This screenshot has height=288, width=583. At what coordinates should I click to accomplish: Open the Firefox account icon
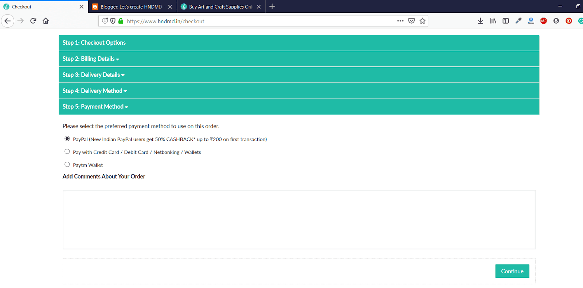[x=556, y=21]
